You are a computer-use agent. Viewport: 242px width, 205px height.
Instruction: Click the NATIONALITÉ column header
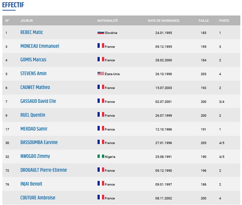[x=107, y=20]
